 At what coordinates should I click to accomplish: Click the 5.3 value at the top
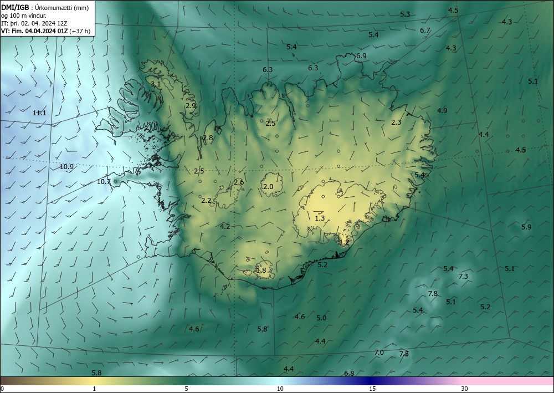(405, 14)
